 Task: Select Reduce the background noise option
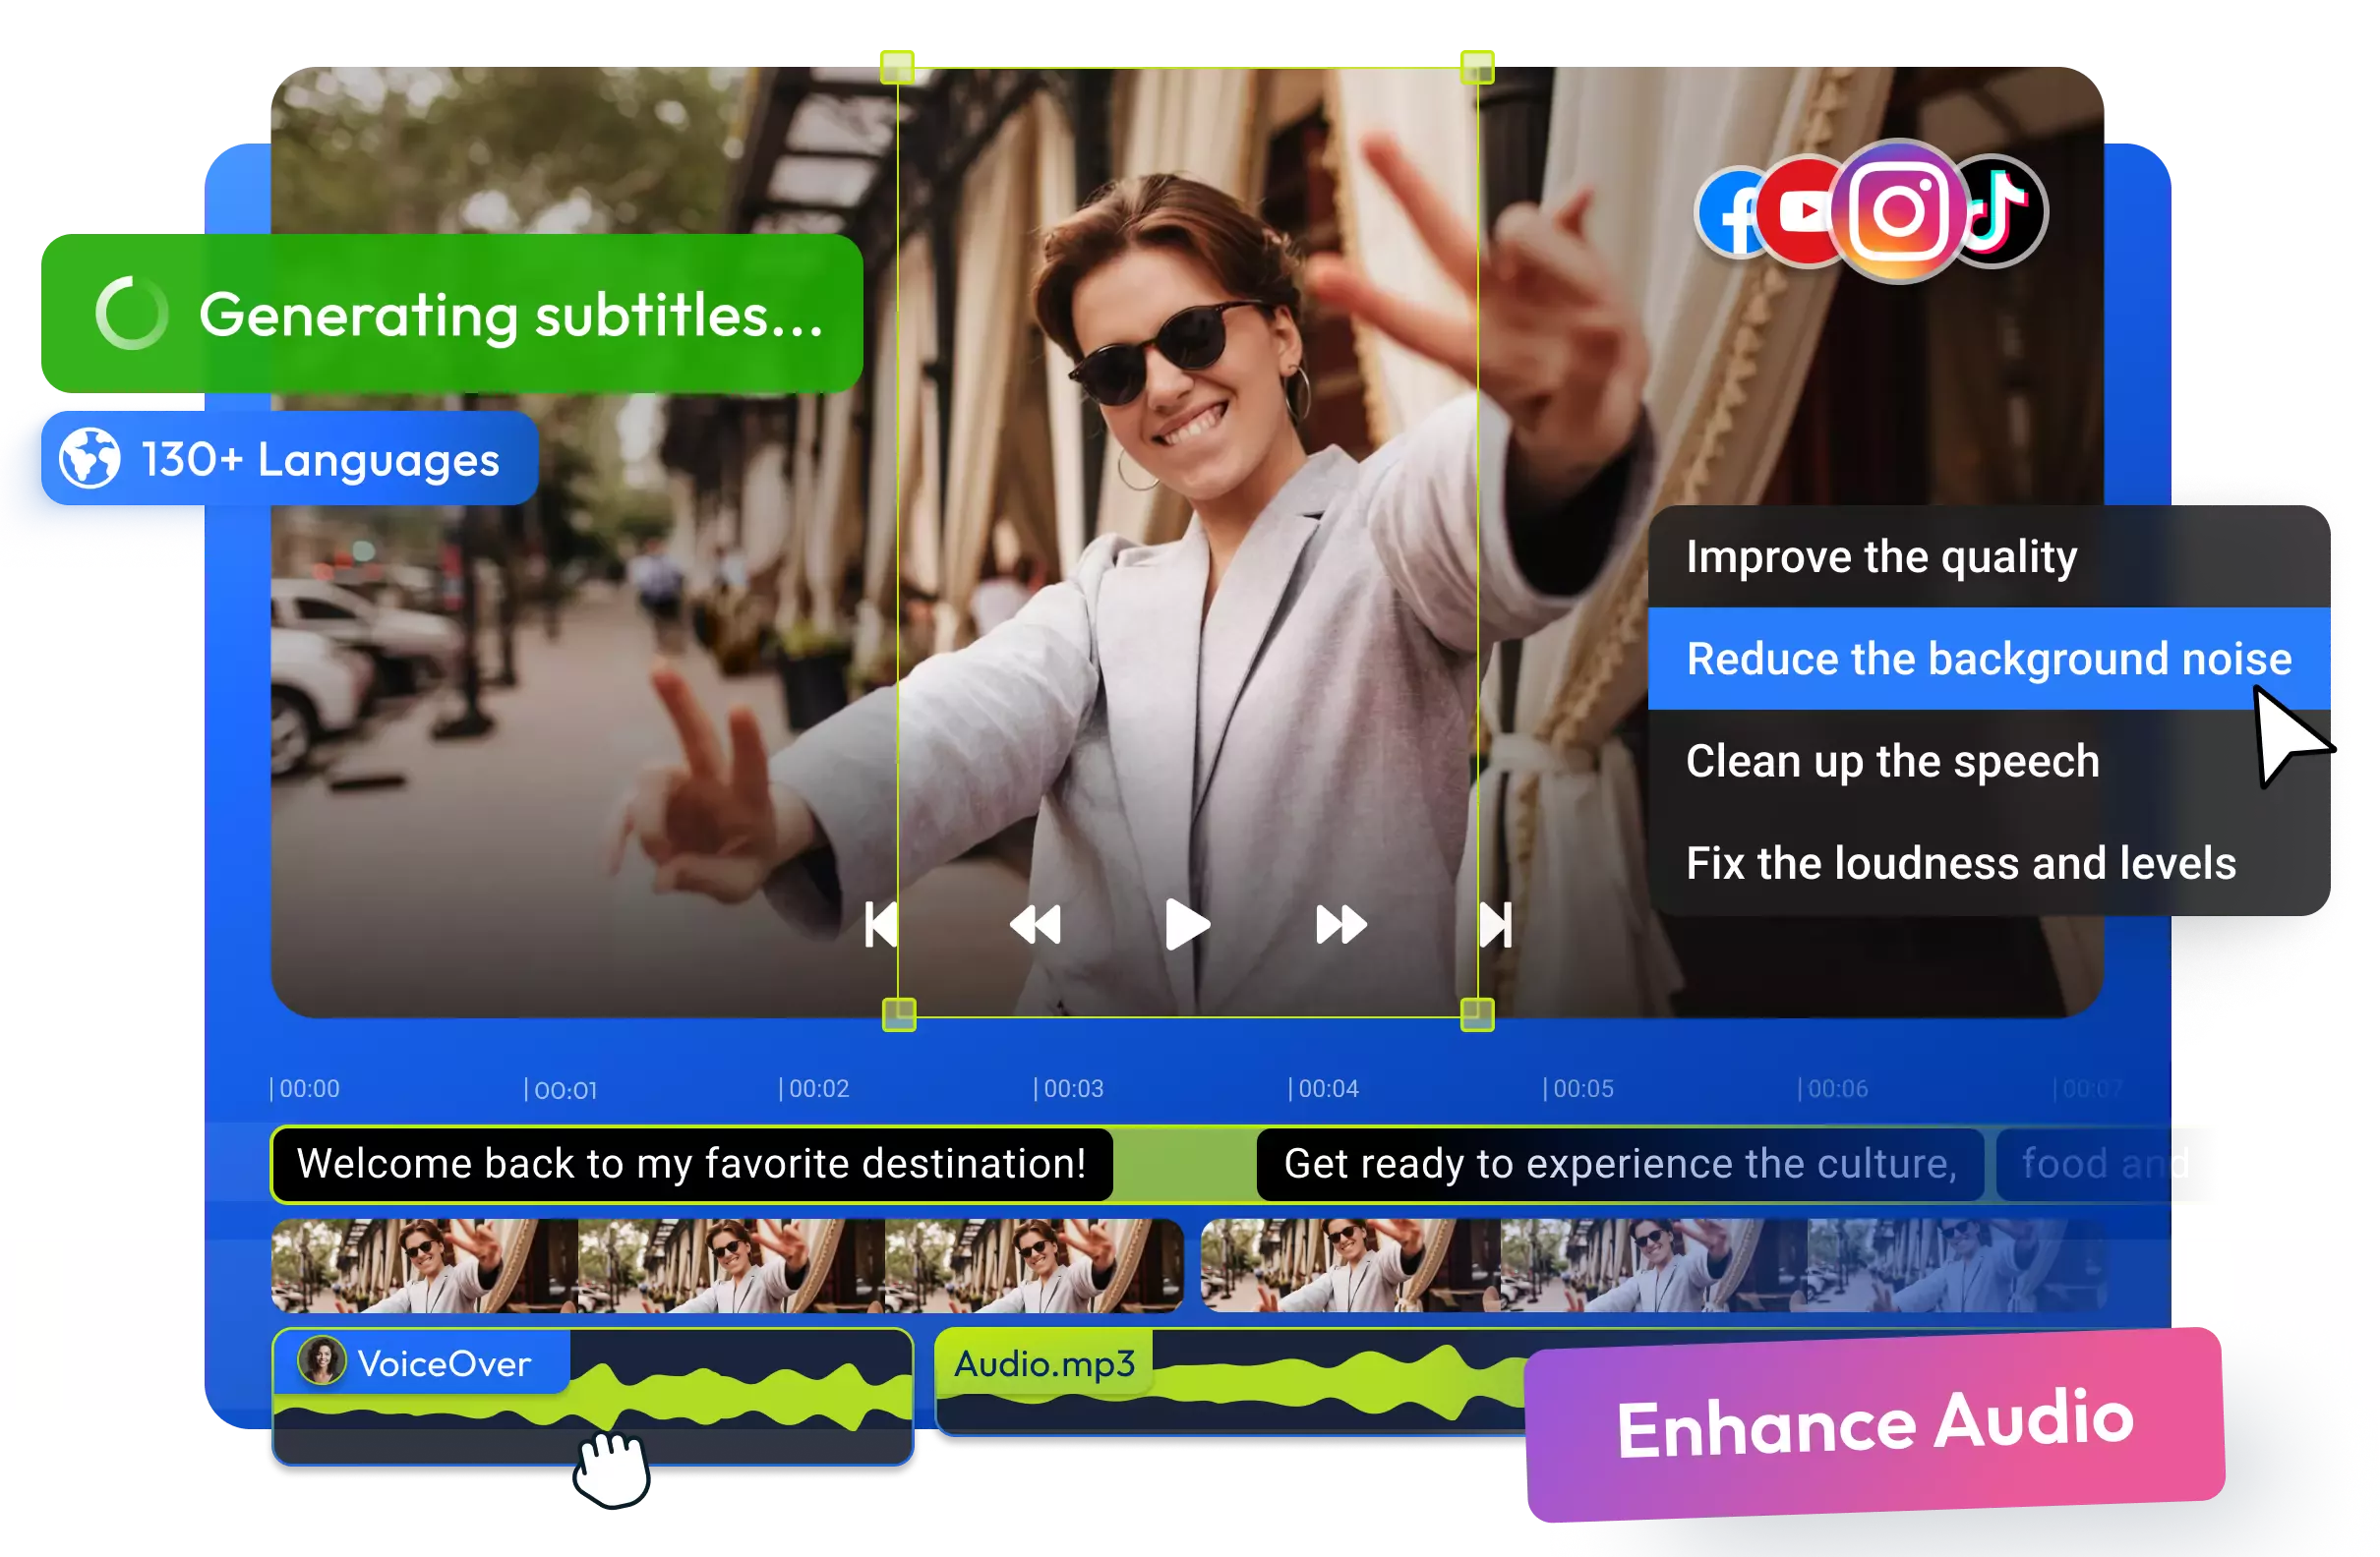point(1988,659)
